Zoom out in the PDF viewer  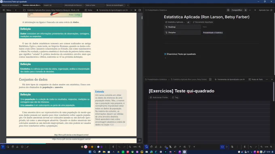[130, 147]
